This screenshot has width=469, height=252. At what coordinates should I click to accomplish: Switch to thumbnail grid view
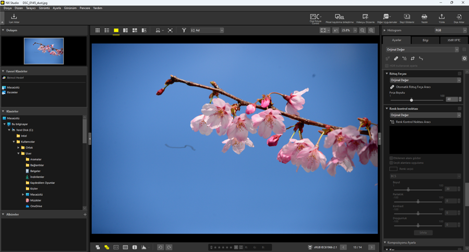tap(98, 31)
